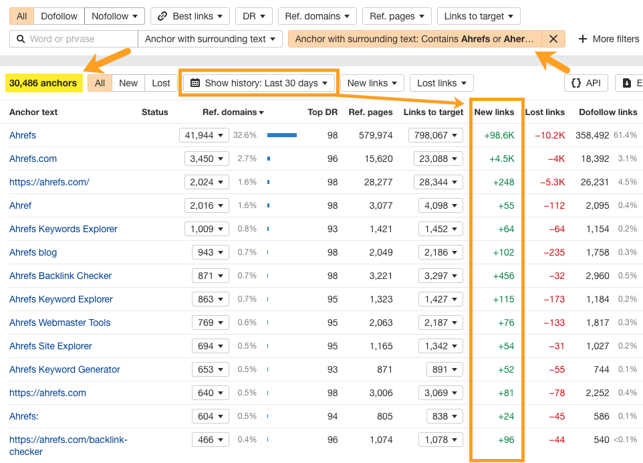Switch to the Lost anchors view
The width and height of the screenshot is (643, 463).
tap(160, 83)
